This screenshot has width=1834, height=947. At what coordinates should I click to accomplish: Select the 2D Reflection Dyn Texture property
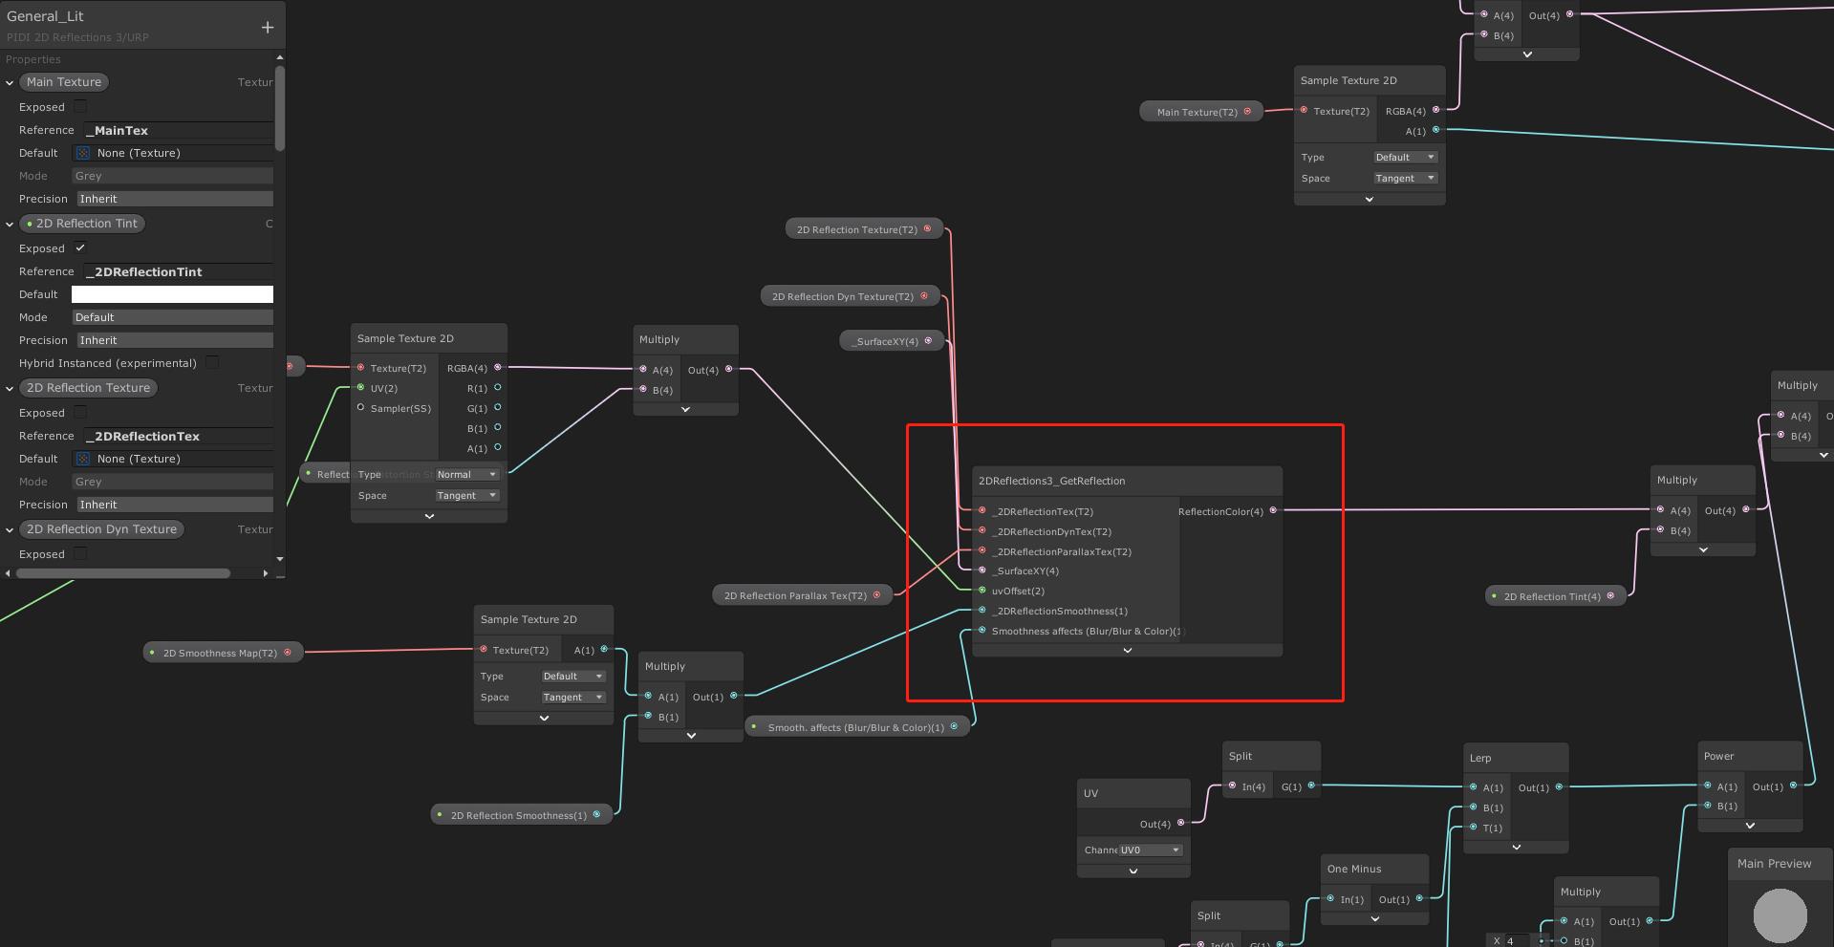101,529
